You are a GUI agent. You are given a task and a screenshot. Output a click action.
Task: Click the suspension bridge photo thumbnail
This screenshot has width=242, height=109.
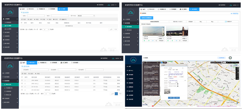[153, 31]
